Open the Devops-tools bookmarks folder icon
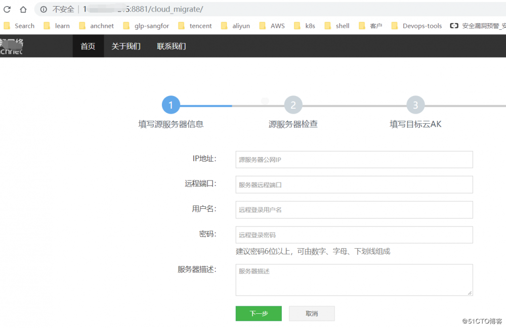Screen dimensions: 506x328 (395, 25)
